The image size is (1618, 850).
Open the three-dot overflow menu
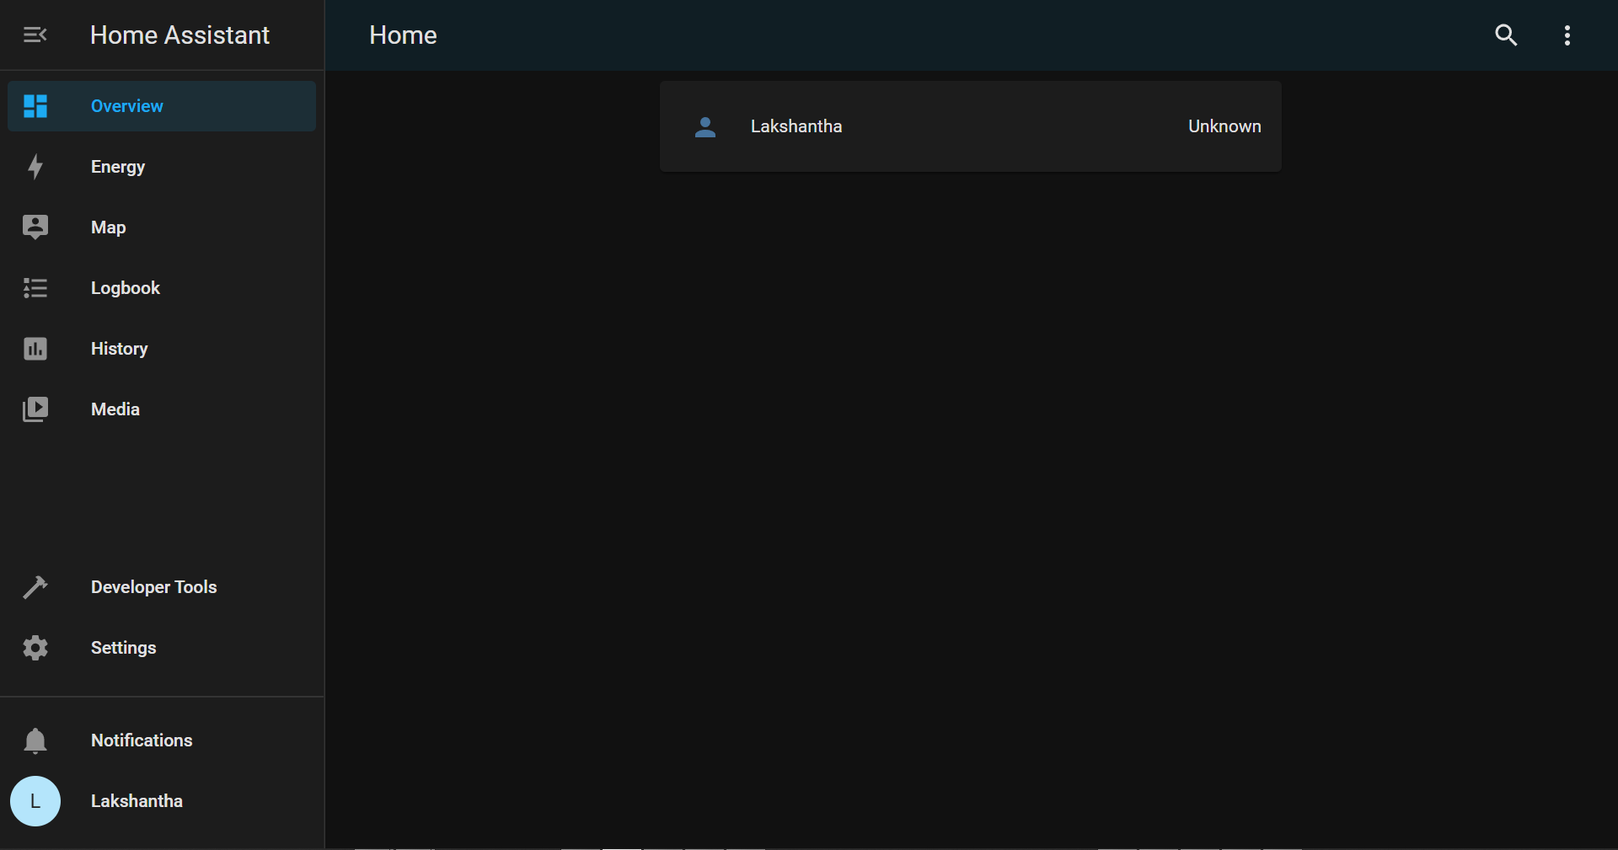[x=1567, y=35]
